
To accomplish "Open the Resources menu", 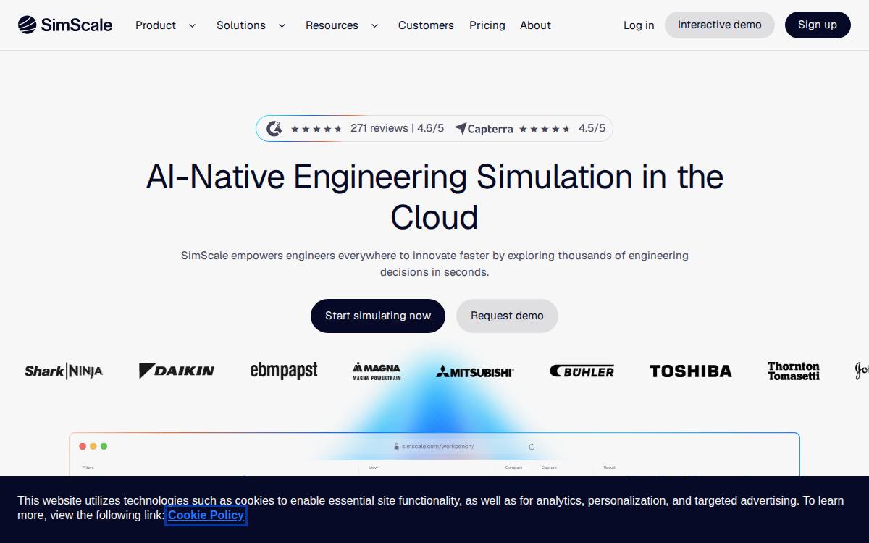I will [332, 25].
